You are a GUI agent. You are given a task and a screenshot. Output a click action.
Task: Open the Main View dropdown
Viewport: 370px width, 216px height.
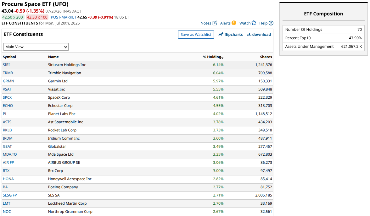36,47
